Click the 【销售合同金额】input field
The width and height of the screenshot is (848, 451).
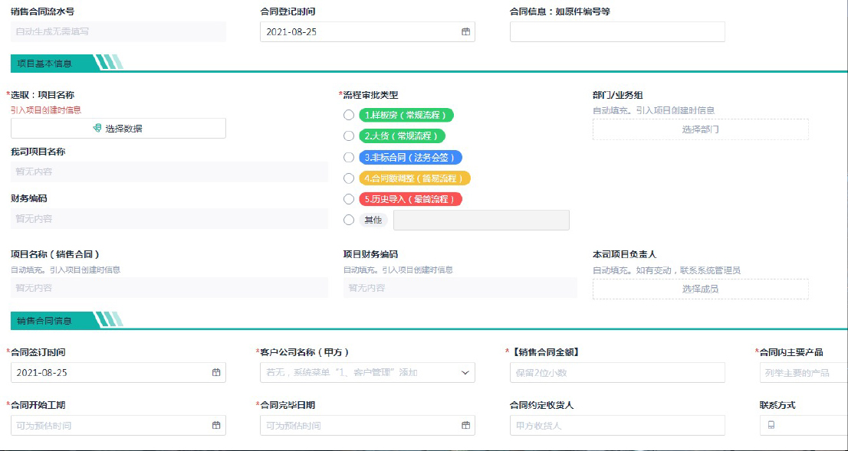(x=617, y=373)
